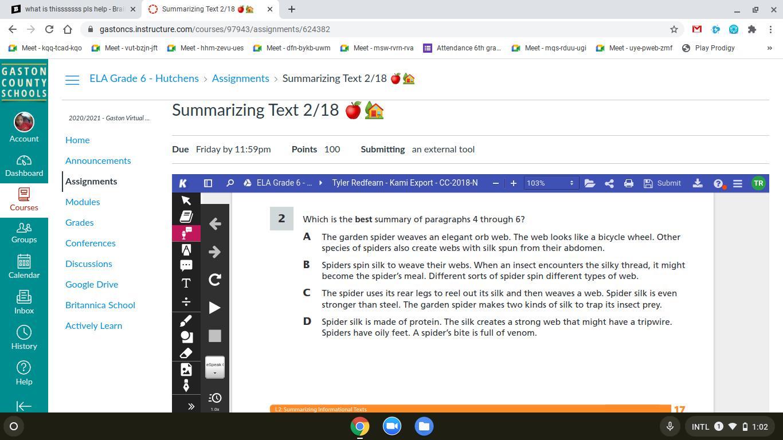Open the Canvas Calendar

click(24, 267)
